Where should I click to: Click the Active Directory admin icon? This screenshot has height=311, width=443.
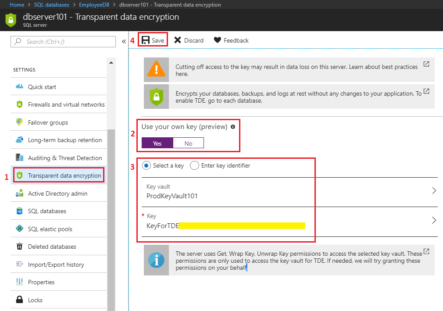coord(19,193)
